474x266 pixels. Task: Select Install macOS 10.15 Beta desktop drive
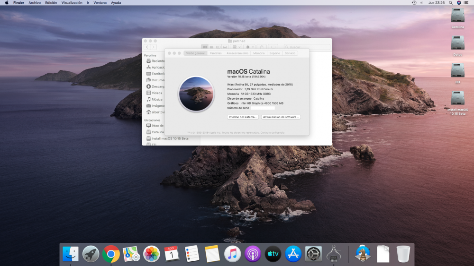[x=457, y=98]
